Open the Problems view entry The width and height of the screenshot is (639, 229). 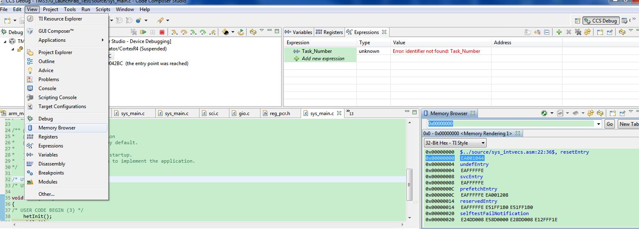(66, 79)
